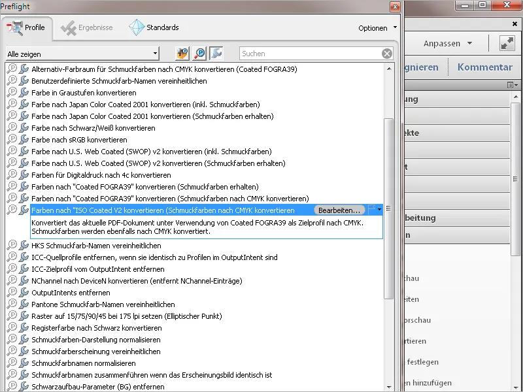This screenshot has width=523, height=392.
Task: Click the expand arrows icon in Acrobat window
Action: pyautogui.click(x=507, y=43)
